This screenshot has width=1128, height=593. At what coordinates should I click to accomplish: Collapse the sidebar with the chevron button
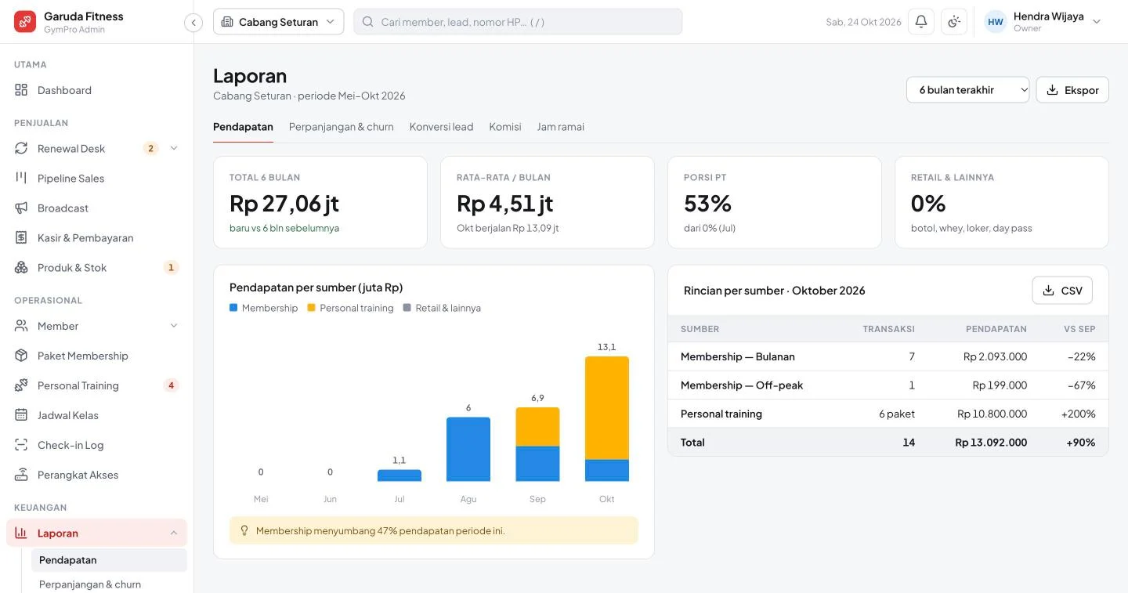[x=193, y=23]
